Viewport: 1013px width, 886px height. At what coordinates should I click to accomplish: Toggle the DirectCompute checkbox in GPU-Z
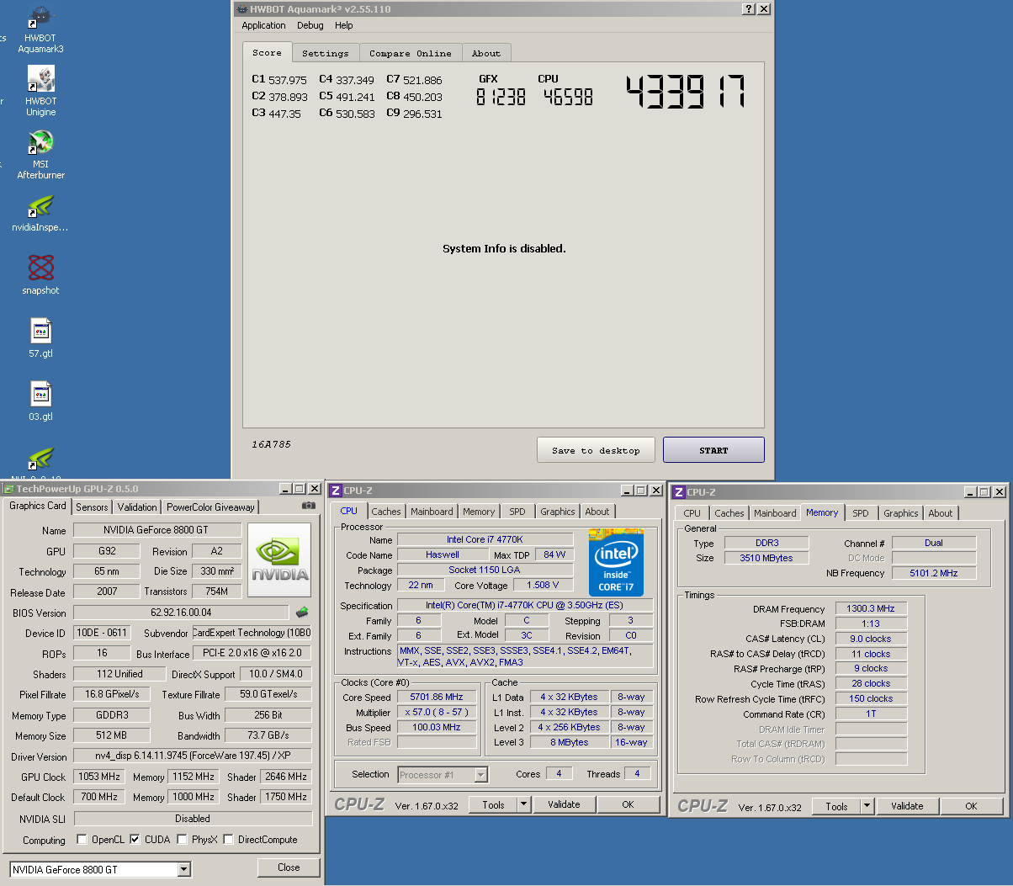point(228,839)
